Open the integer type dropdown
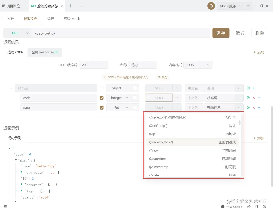 tap(119, 98)
